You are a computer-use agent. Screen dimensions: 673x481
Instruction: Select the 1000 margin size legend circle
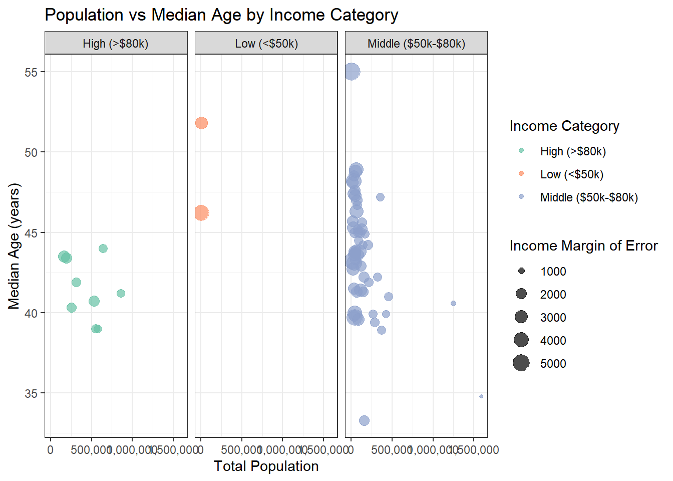521,271
